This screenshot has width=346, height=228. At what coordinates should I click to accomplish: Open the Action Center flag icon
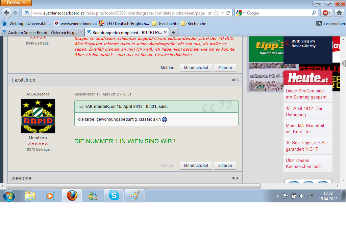click(x=286, y=196)
